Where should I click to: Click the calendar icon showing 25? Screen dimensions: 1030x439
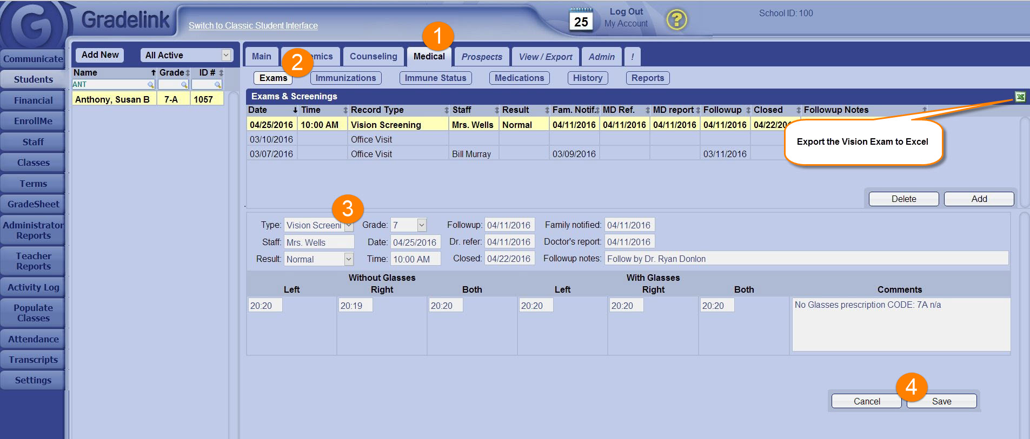coord(581,19)
